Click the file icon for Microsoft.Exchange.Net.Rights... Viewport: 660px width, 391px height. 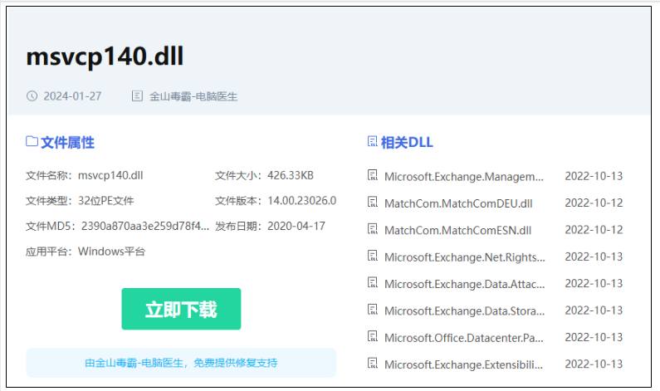pos(373,256)
